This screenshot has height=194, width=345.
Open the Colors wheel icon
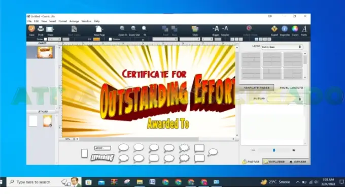[295, 29]
